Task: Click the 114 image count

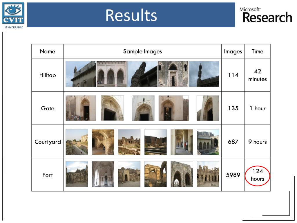Action: pyautogui.click(x=233, y=75)
